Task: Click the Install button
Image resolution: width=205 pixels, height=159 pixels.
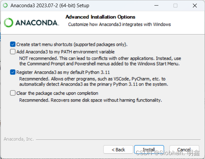Action: point(149,149)
